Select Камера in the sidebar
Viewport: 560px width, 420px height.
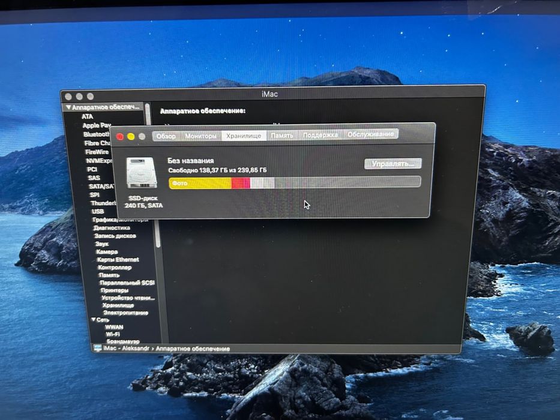(107, 252)
